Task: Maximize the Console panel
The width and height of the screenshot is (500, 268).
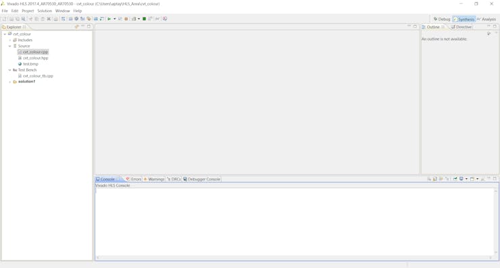Action: tap(495, 179)
